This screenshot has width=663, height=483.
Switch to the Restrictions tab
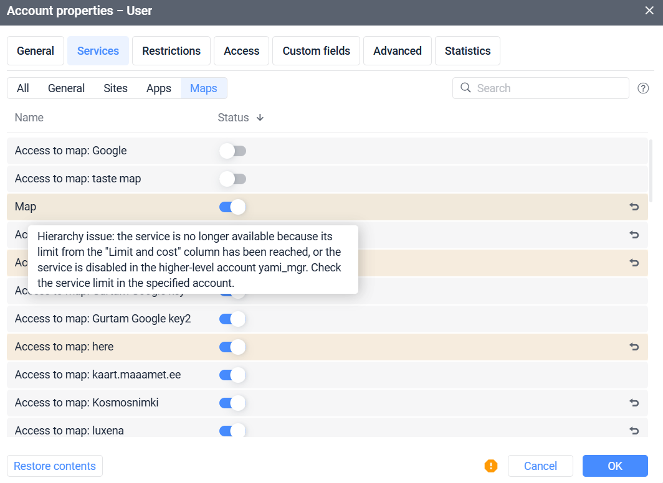171,51
